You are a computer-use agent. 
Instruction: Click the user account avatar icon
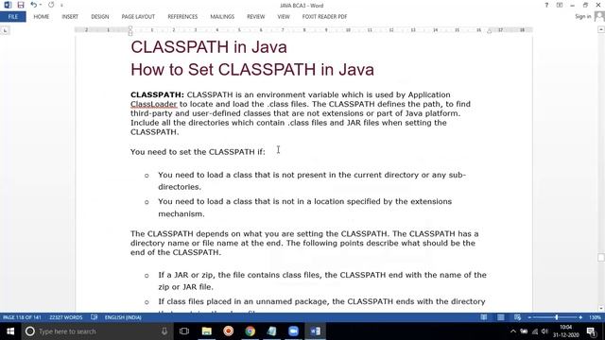[599, 16]
